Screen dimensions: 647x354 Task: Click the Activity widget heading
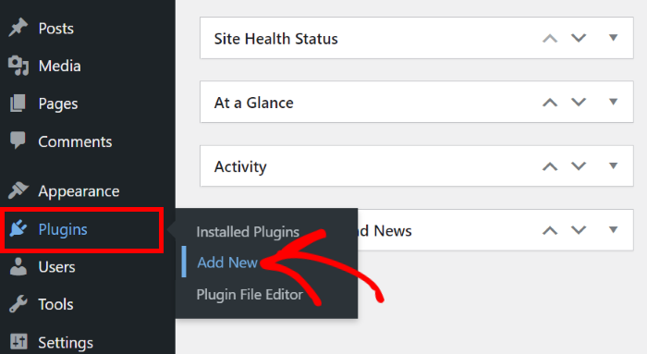240,167
